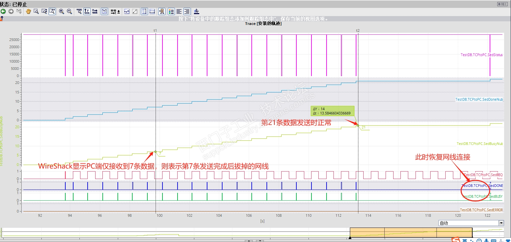The height and width of the screenshot is (242, 511).
Task: Click the upward arrow icon below the toolbar
Action: pyautogui.click(x=1, y=18)
